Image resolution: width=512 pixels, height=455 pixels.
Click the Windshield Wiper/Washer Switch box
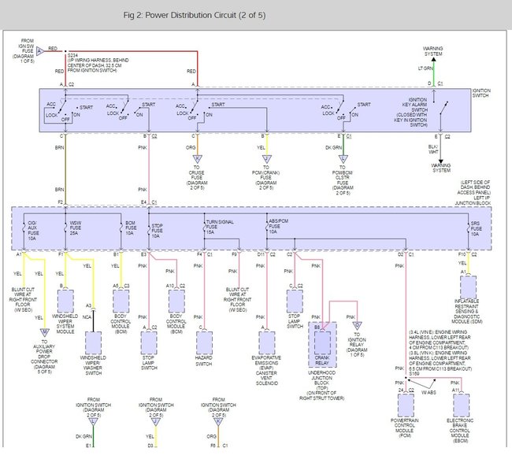93,342
